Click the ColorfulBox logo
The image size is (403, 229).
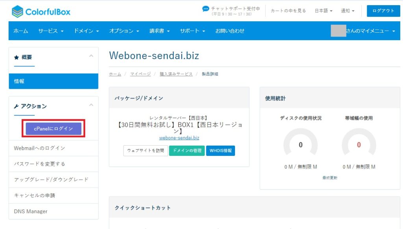coord(41,11)
